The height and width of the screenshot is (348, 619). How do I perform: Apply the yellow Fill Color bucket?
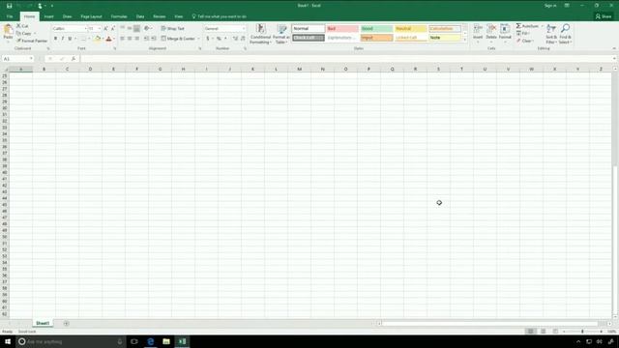[98, 39]
